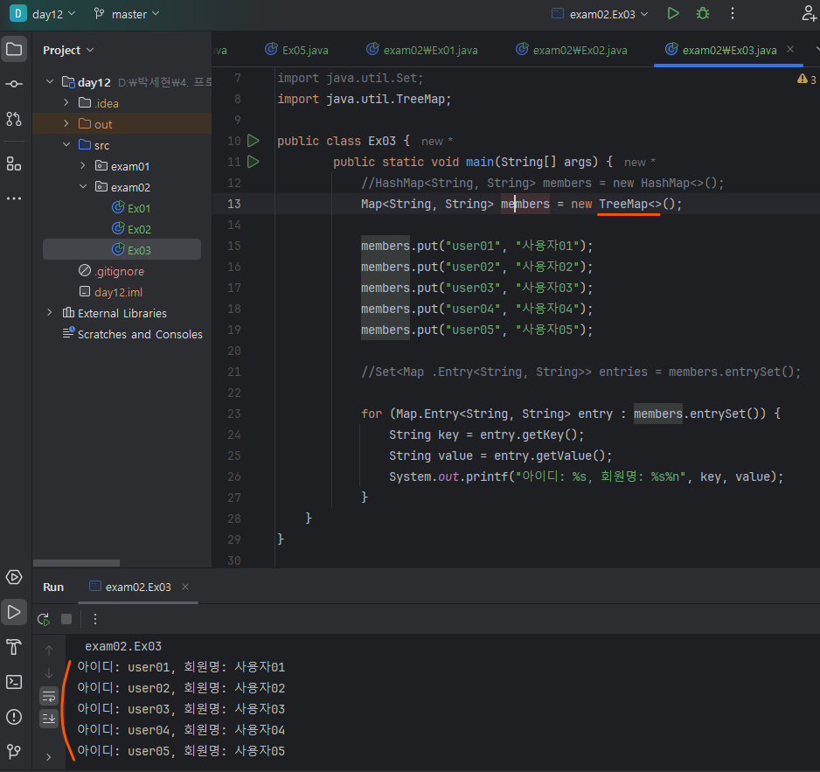820x772 pixels.
Task: Open the Problems tool window icon
Action: (x=14, y=717)
